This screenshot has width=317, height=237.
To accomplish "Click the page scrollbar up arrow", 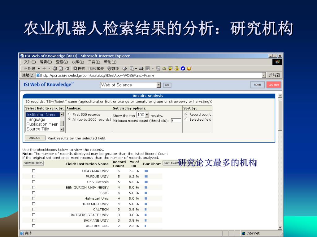I will [280, 96].
